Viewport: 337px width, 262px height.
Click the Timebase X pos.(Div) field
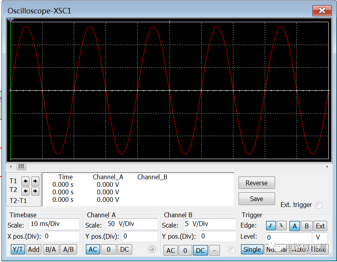click(x=62, y=236)
